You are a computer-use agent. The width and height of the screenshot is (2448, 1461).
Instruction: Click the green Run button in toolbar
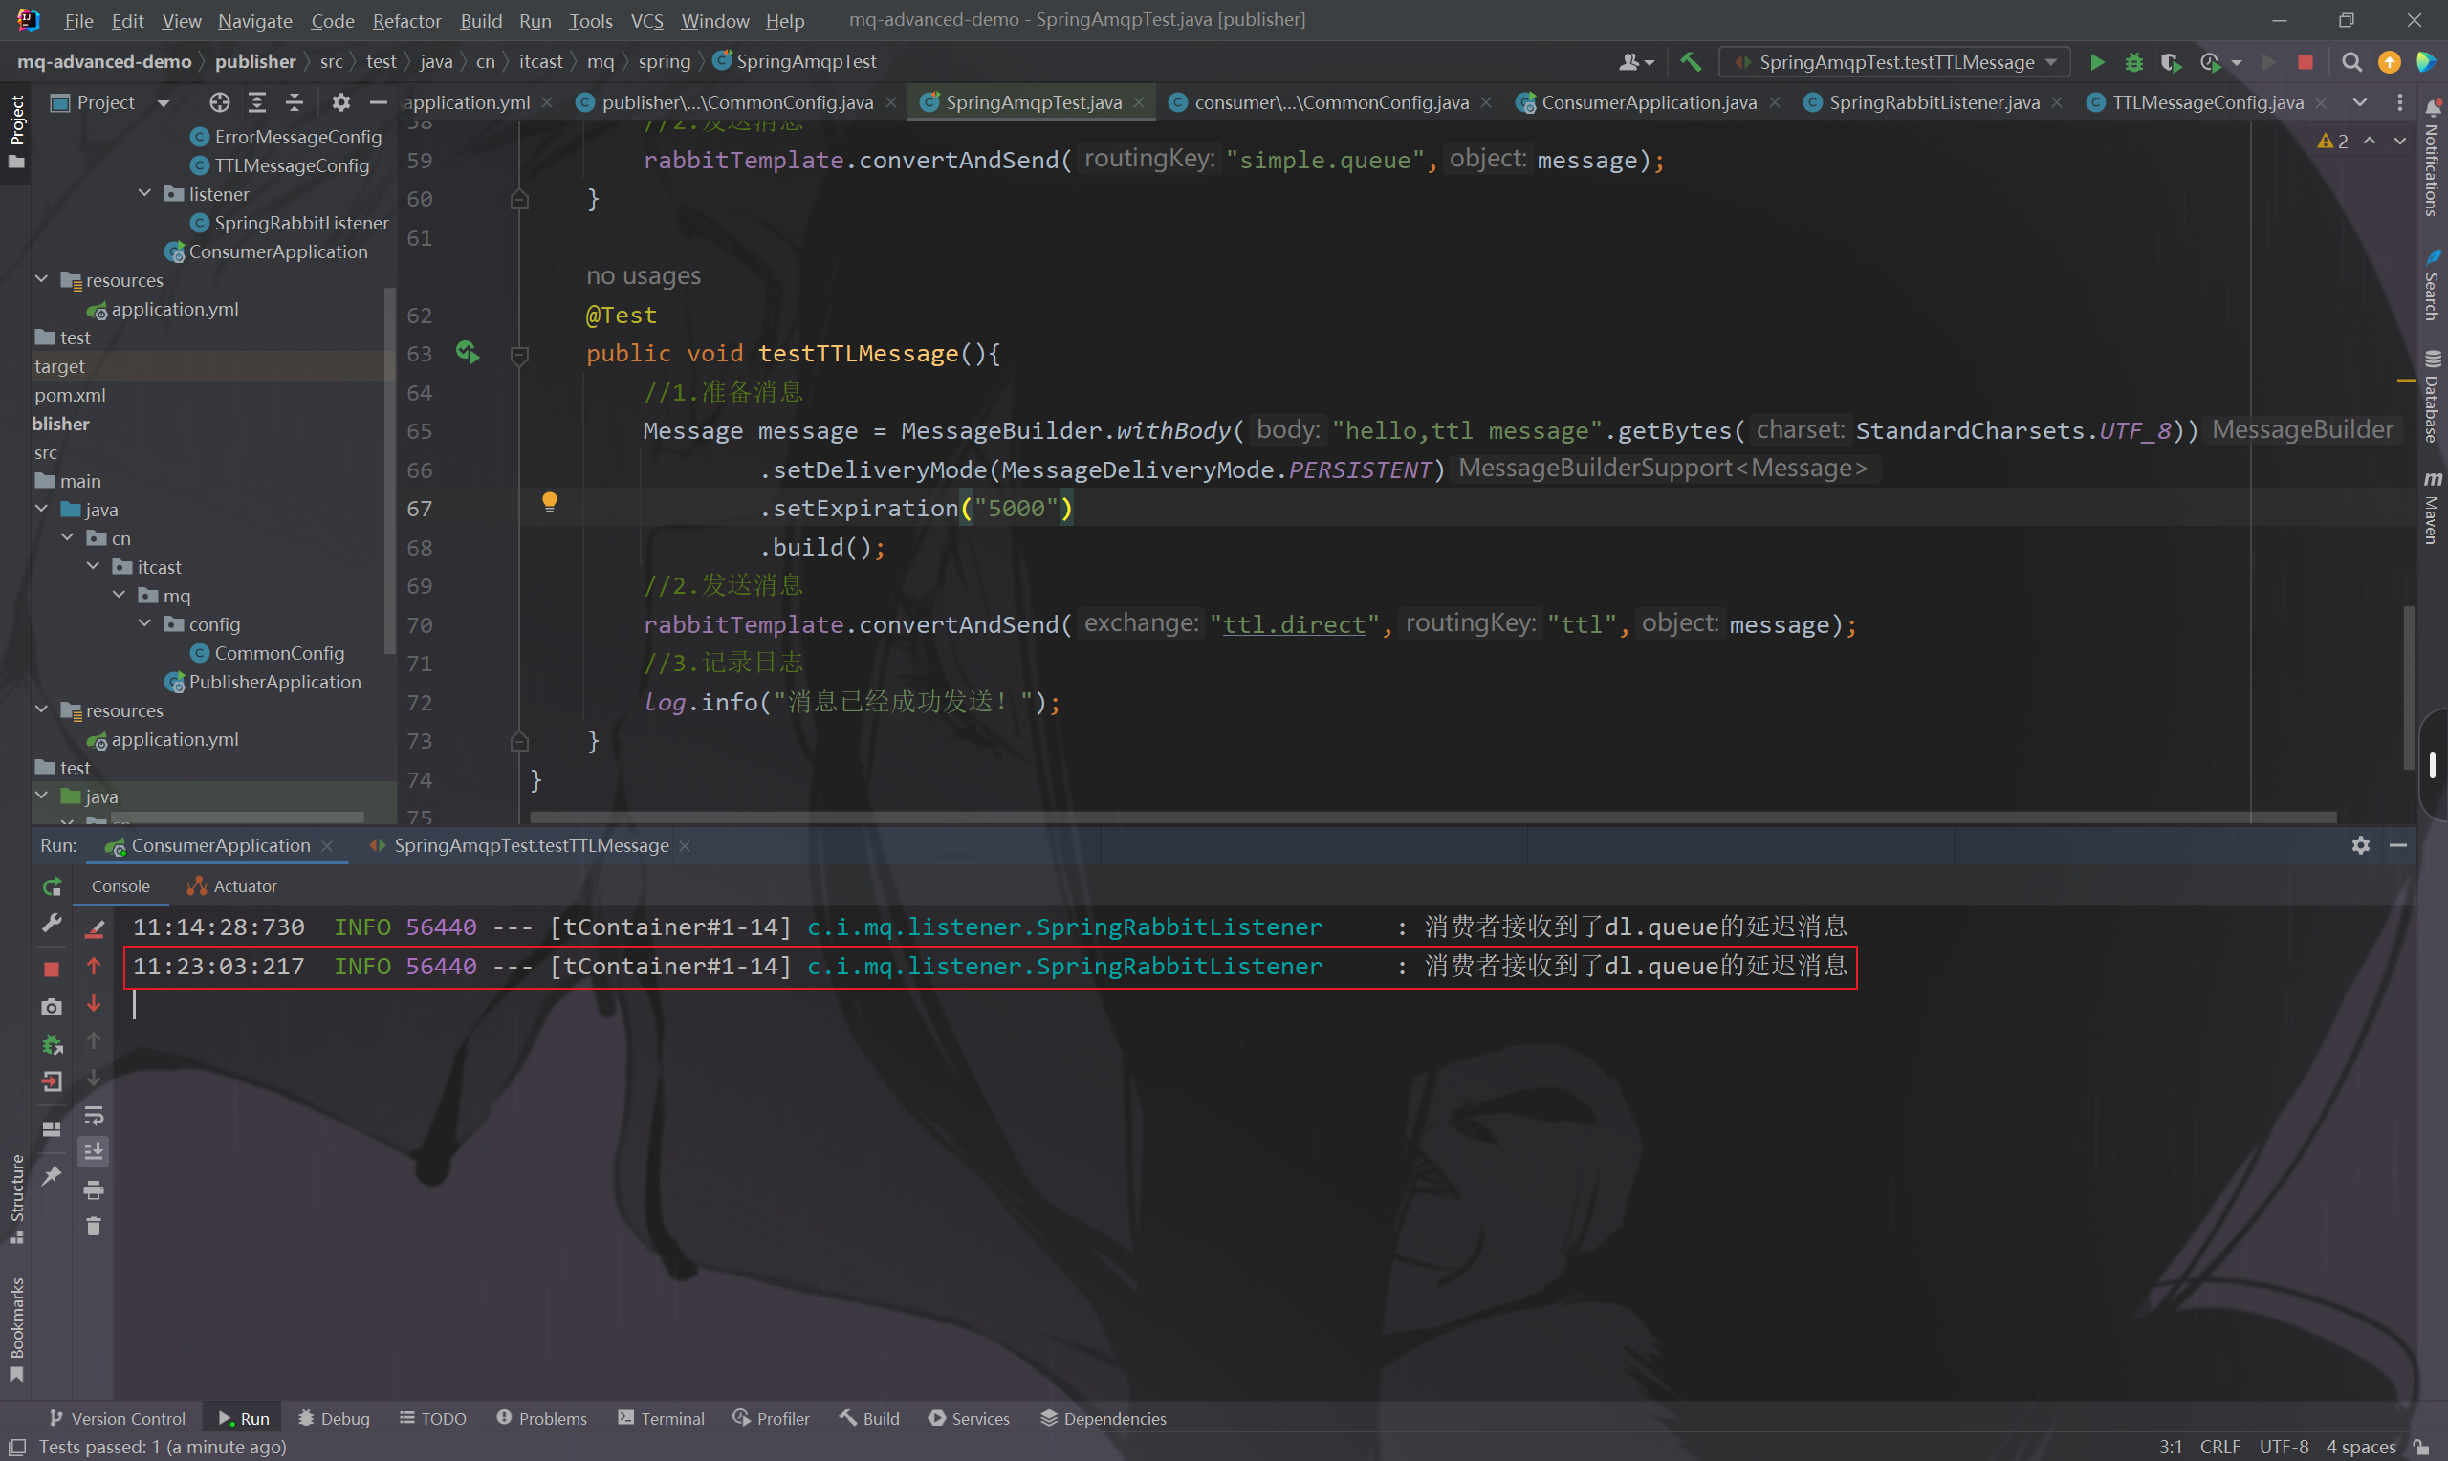pos(2097,62)
